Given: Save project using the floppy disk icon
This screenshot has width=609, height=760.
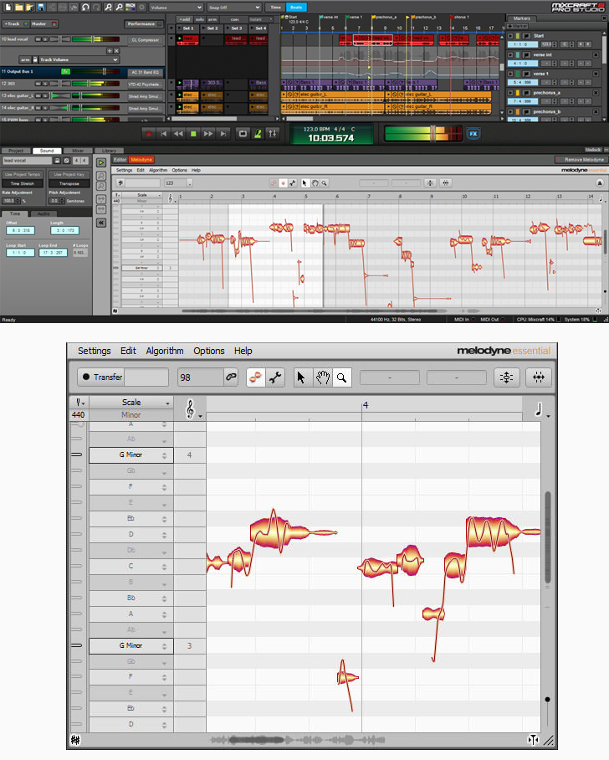Looking at the screenshot, I should tap(41, 8).
